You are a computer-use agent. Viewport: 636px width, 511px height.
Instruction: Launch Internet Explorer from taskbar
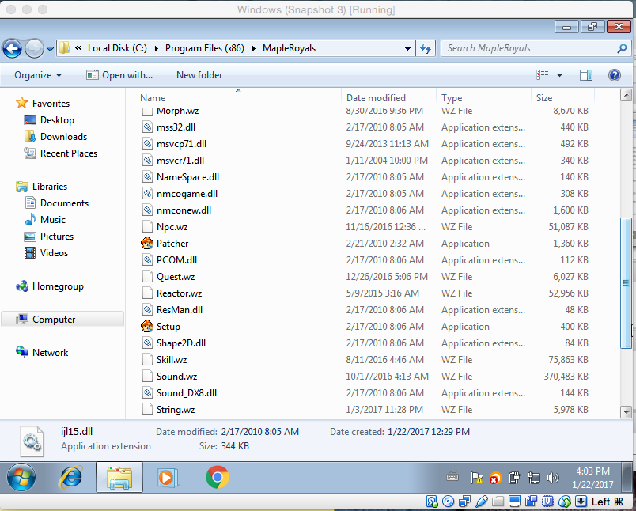tap(71, 477)
